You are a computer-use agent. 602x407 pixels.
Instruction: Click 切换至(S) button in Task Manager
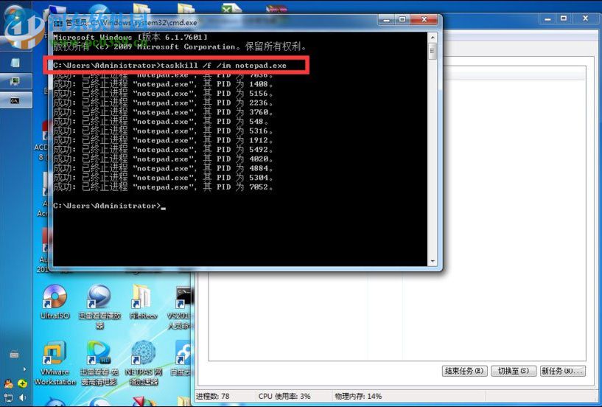pyautogui.click(x=514, y=372)
